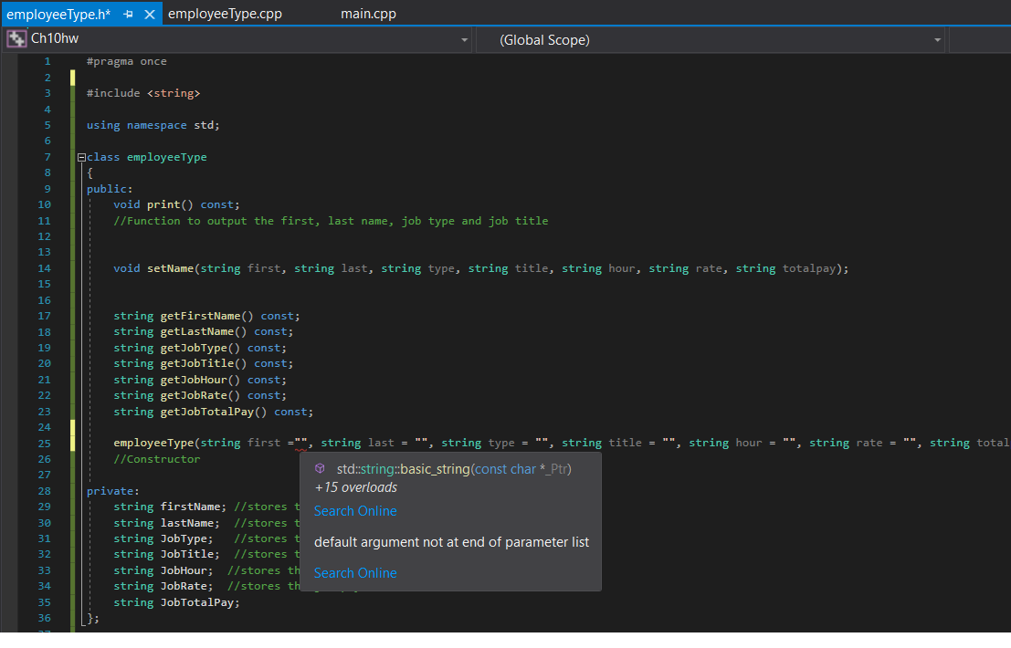This screenshot has width=1011, height=648.
Task: Click the first Search Online link
Action: tap(354, 510)
